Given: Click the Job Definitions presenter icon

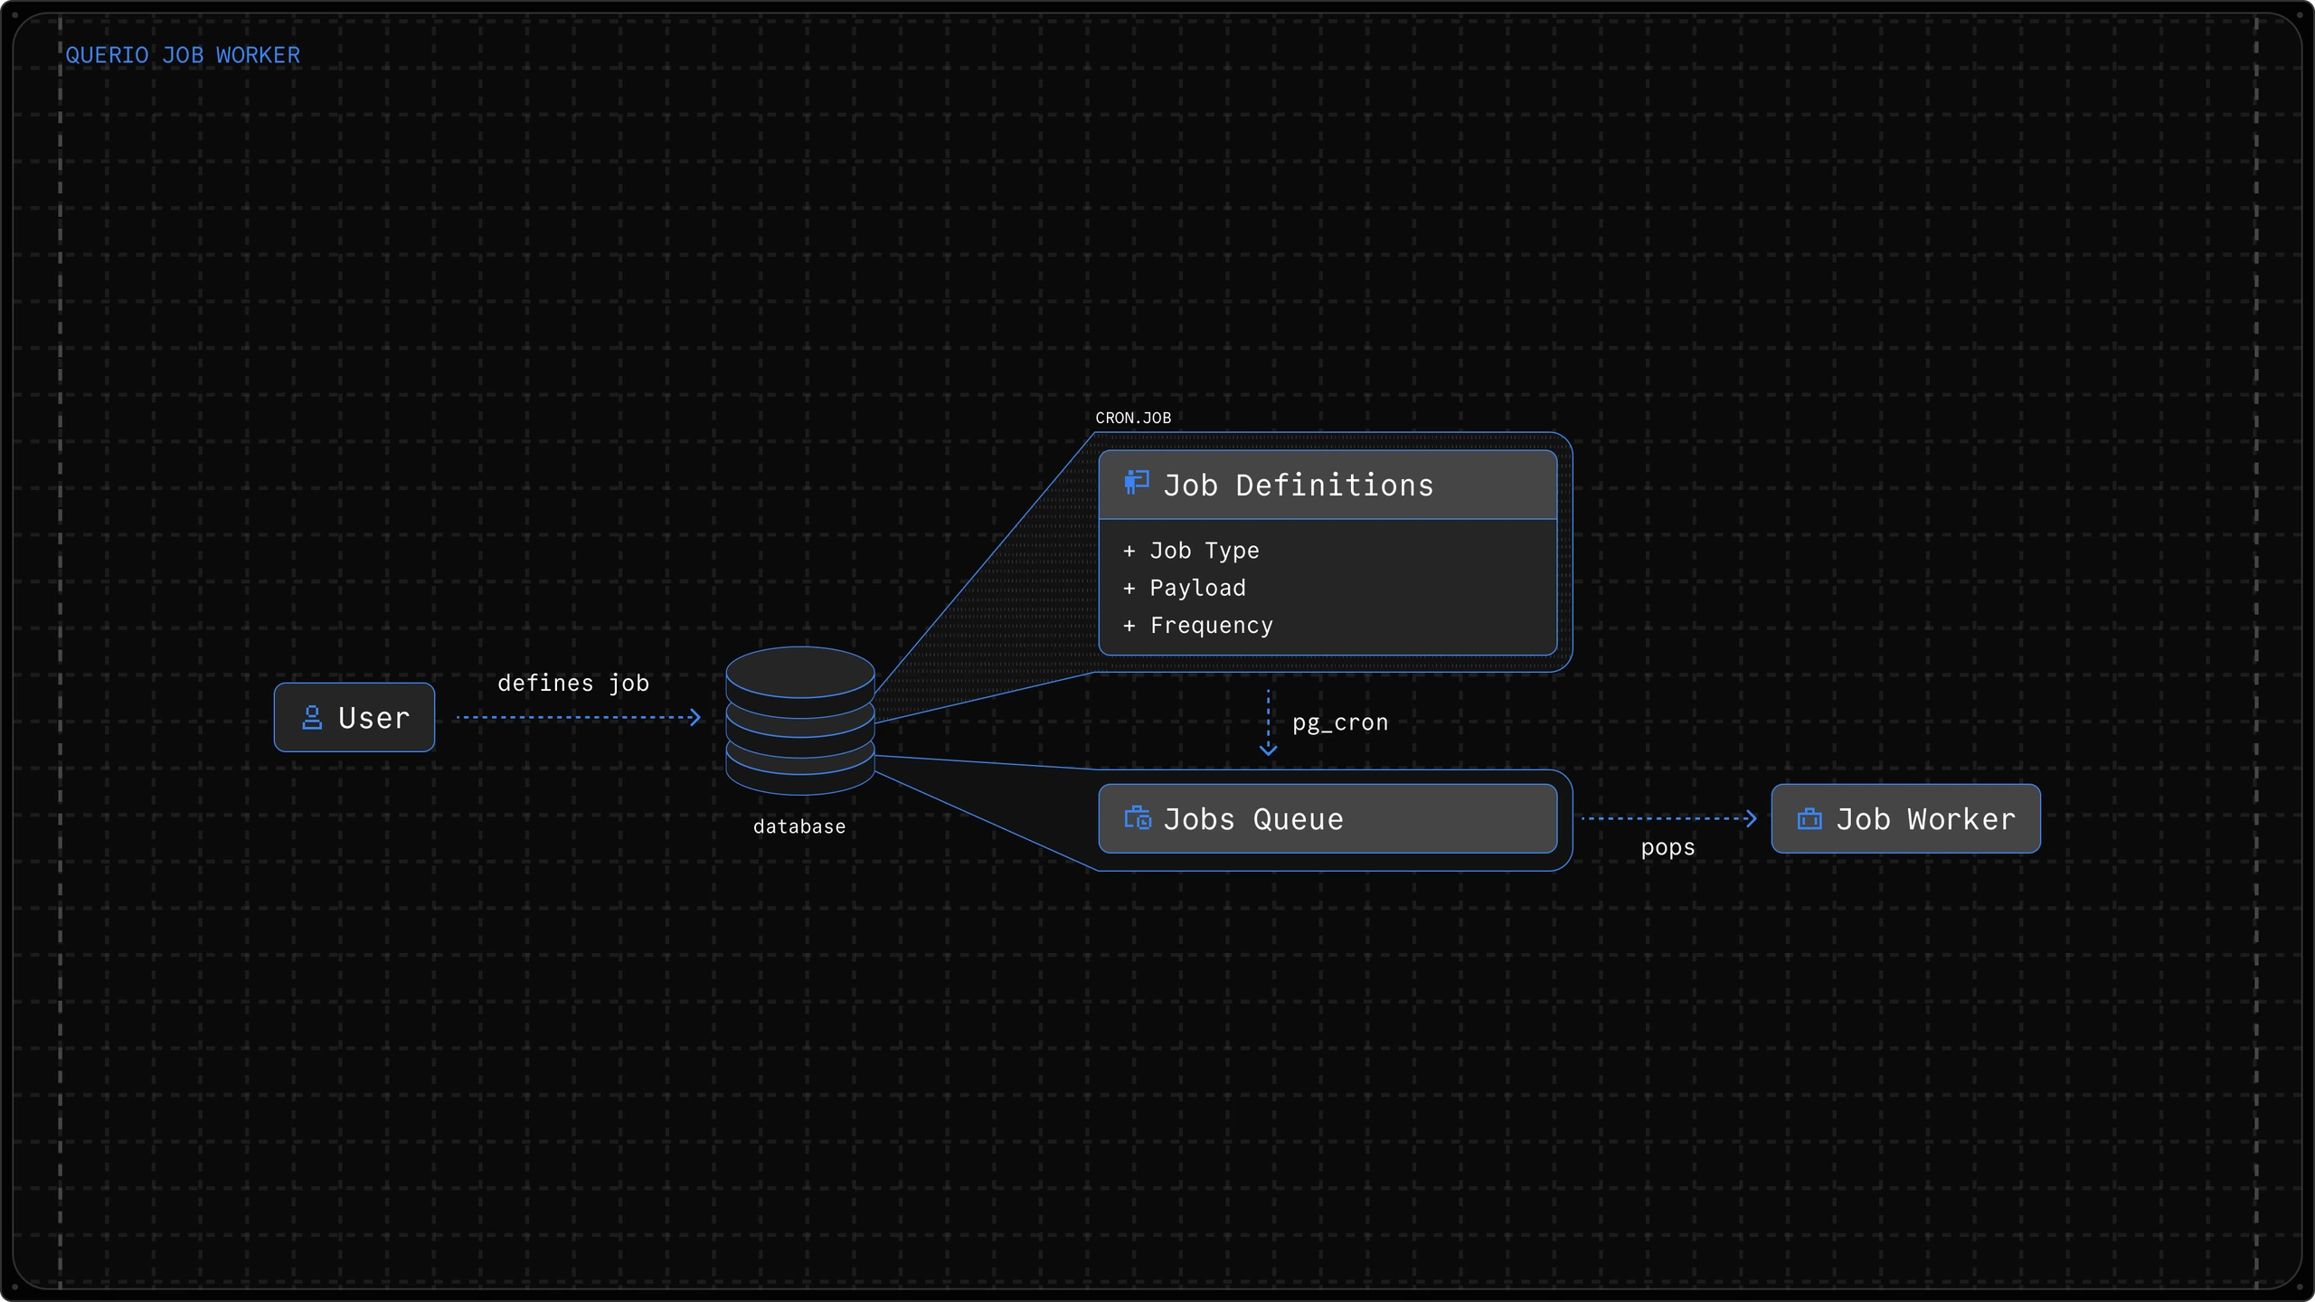Looking at the screenshot, I should tap(1137, 483).
